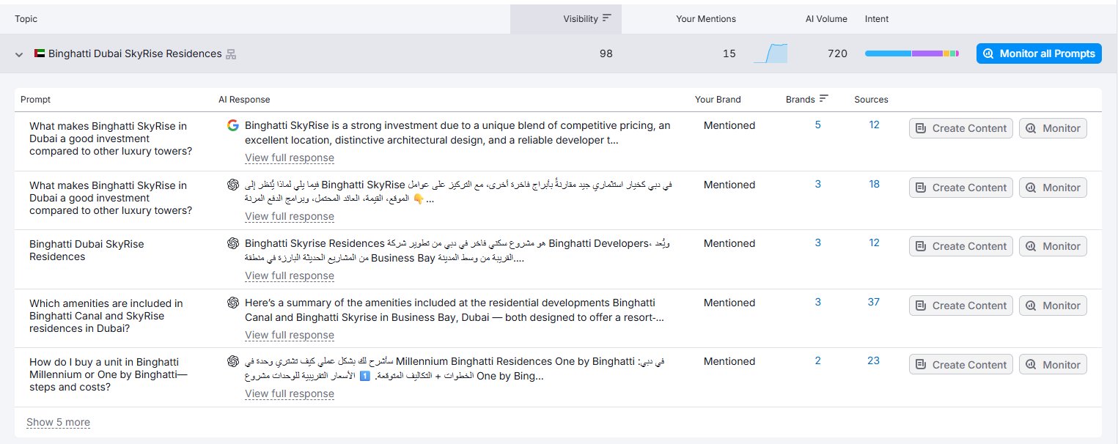View full response for the amenities prompt
Image resolution: width=1118 pixels, height=444 pixels.
[290, 335]
